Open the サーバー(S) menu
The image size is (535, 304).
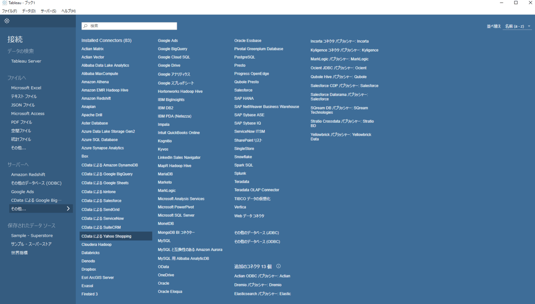pos(48,11)
